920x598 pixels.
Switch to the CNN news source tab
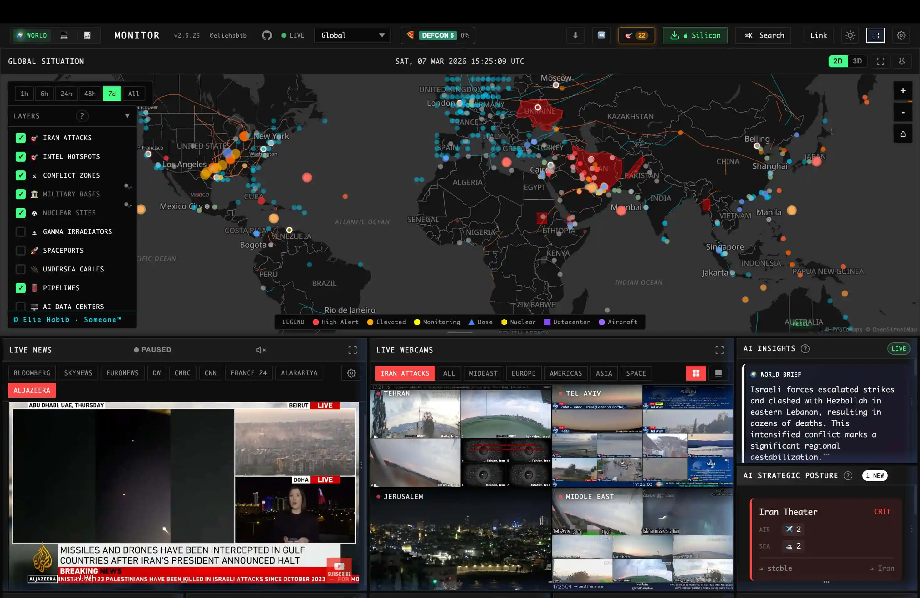coord(211,373)
